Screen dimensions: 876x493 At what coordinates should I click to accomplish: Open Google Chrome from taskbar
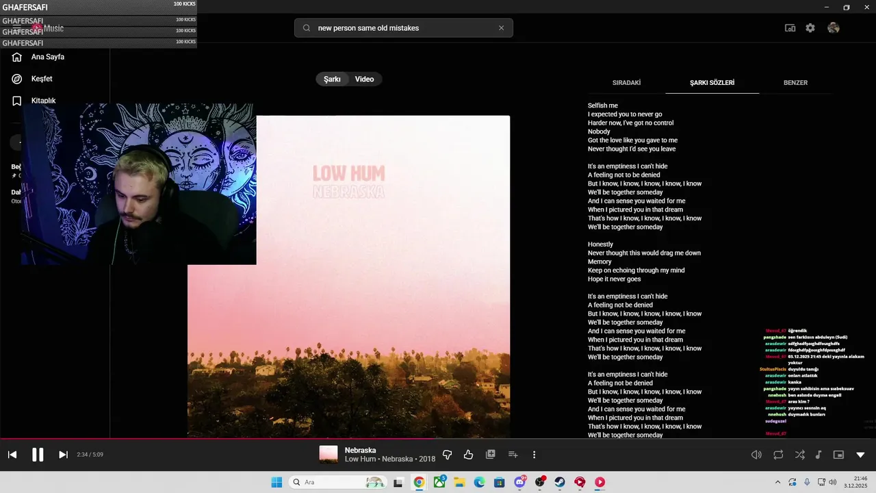(x=419, y=482)
